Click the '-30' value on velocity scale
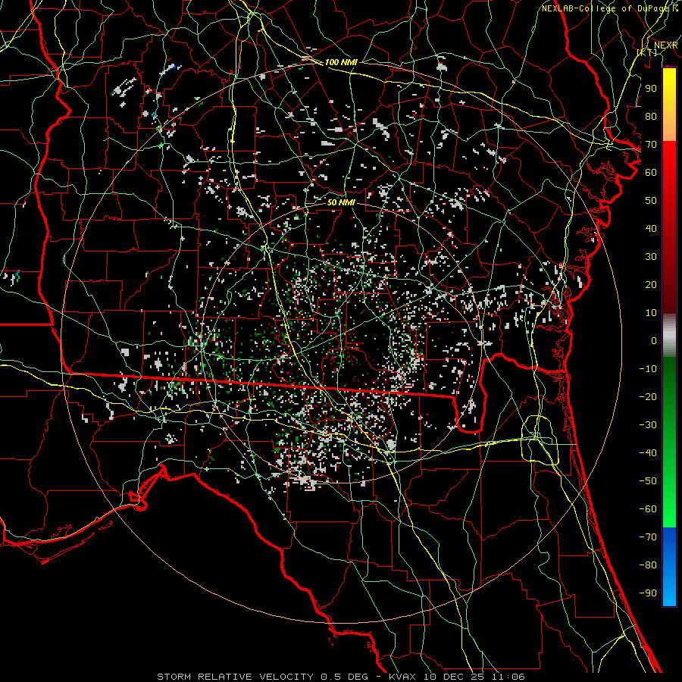The width and height of the screenshot is (682, 682). click(648, 425)
